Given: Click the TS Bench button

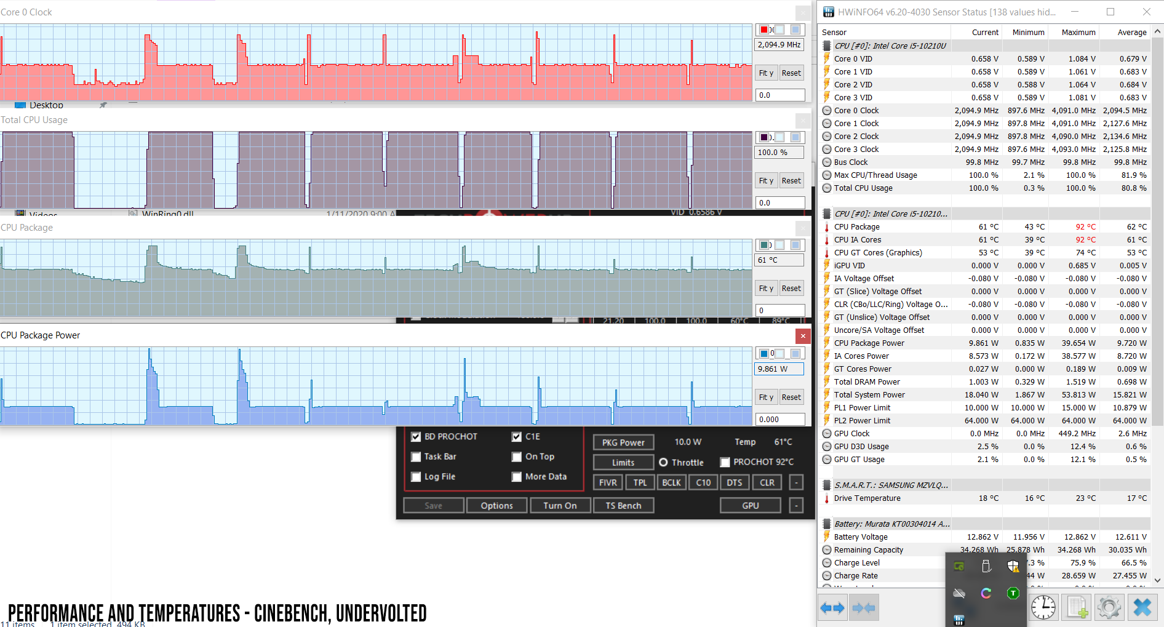Looking at the screenshot, I should pos(623,505).
